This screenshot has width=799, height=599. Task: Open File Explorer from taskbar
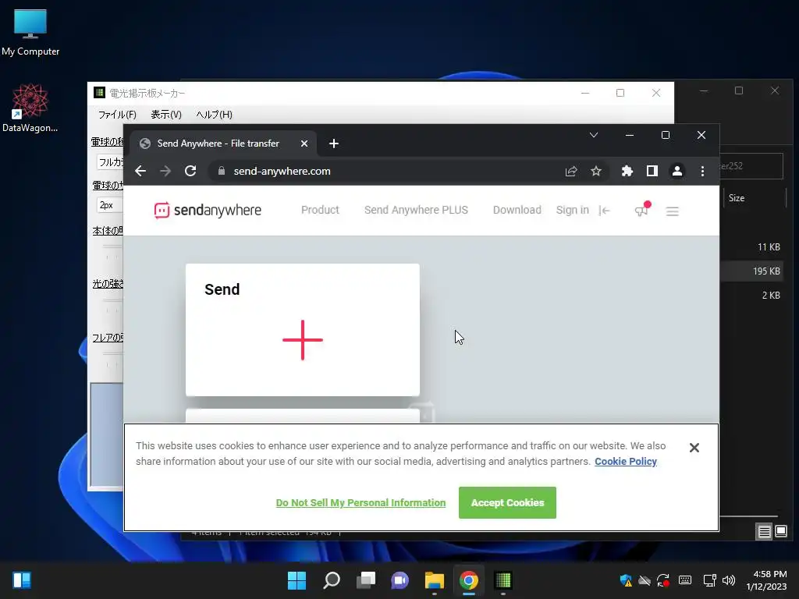(x=435, y=580)
